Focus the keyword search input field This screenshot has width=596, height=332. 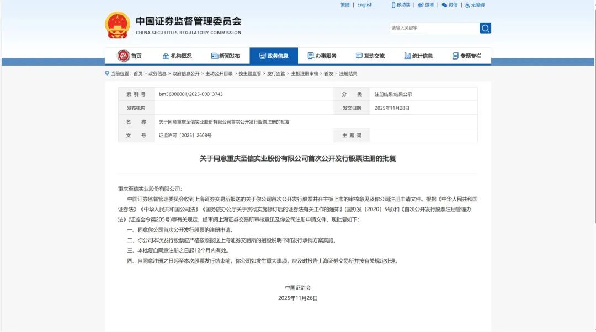click(434, 28)
